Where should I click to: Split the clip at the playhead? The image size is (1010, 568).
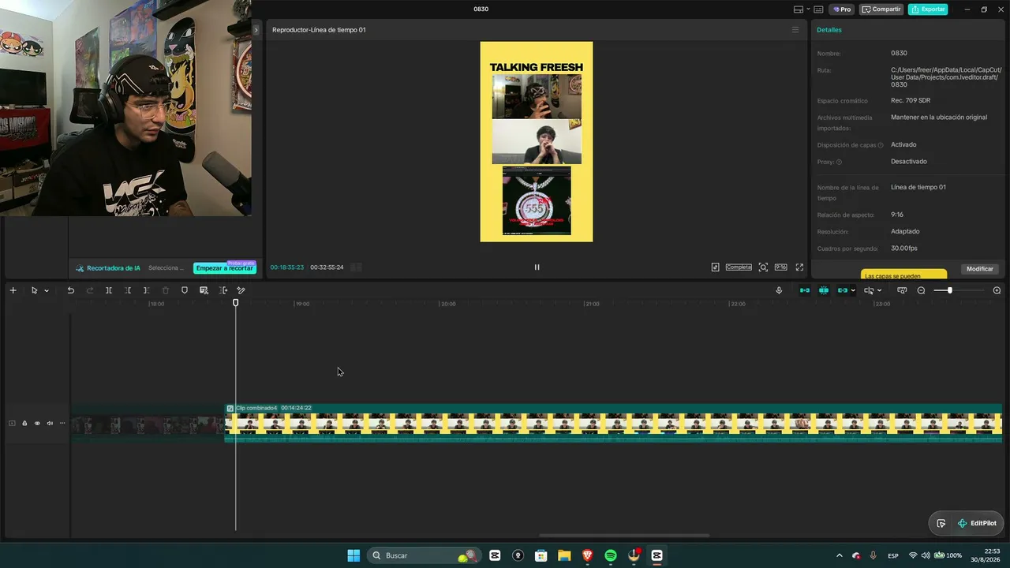coord(109,290)
